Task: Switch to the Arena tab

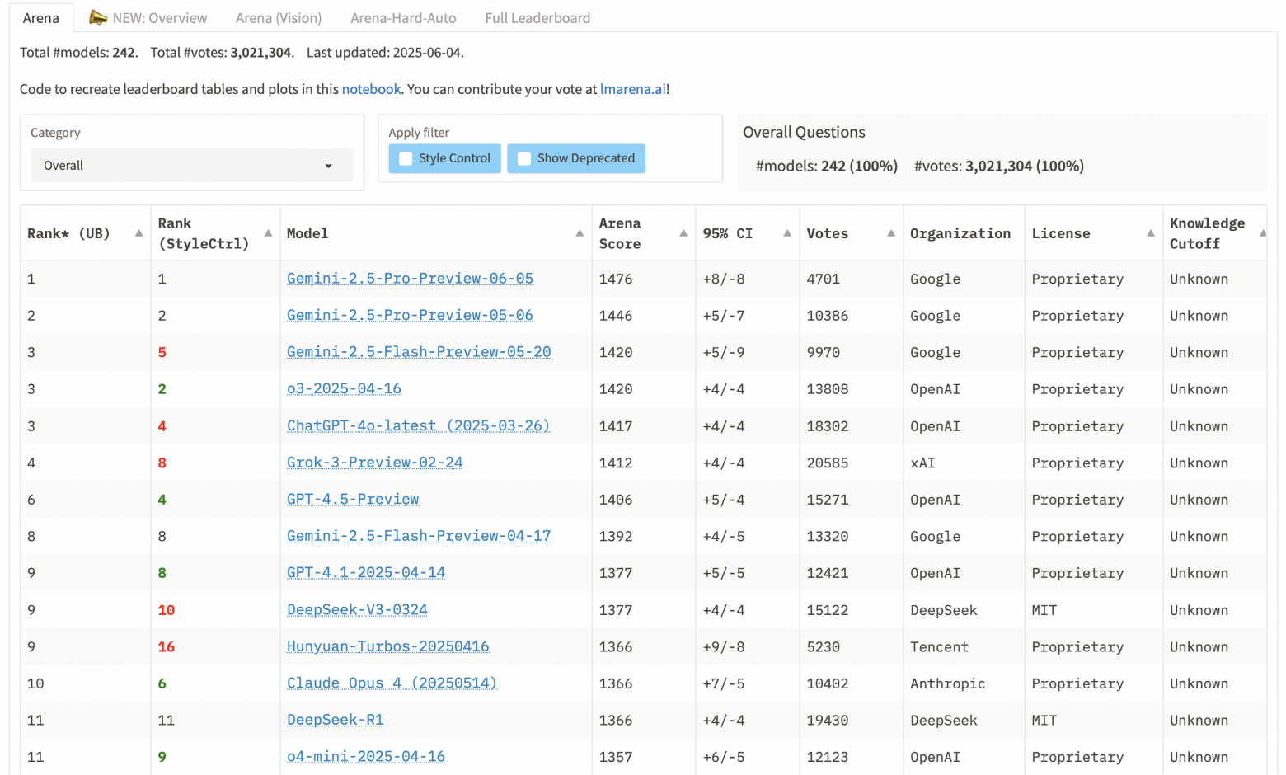Action: pos(41,18)
